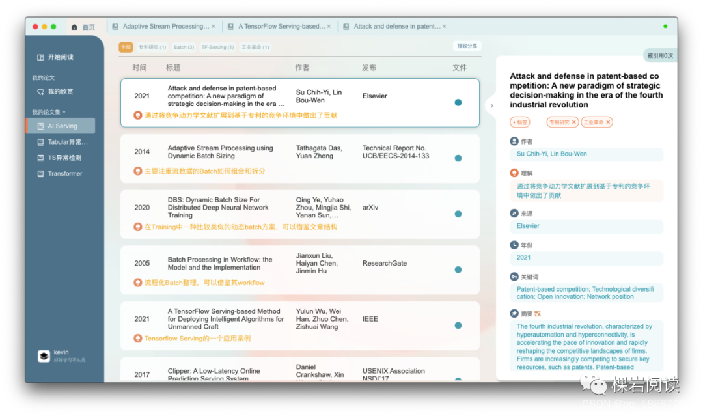Click the green status dot at top right
Image resolution: width=703 pixels, height=416 pixels.
tap(665, 27)
